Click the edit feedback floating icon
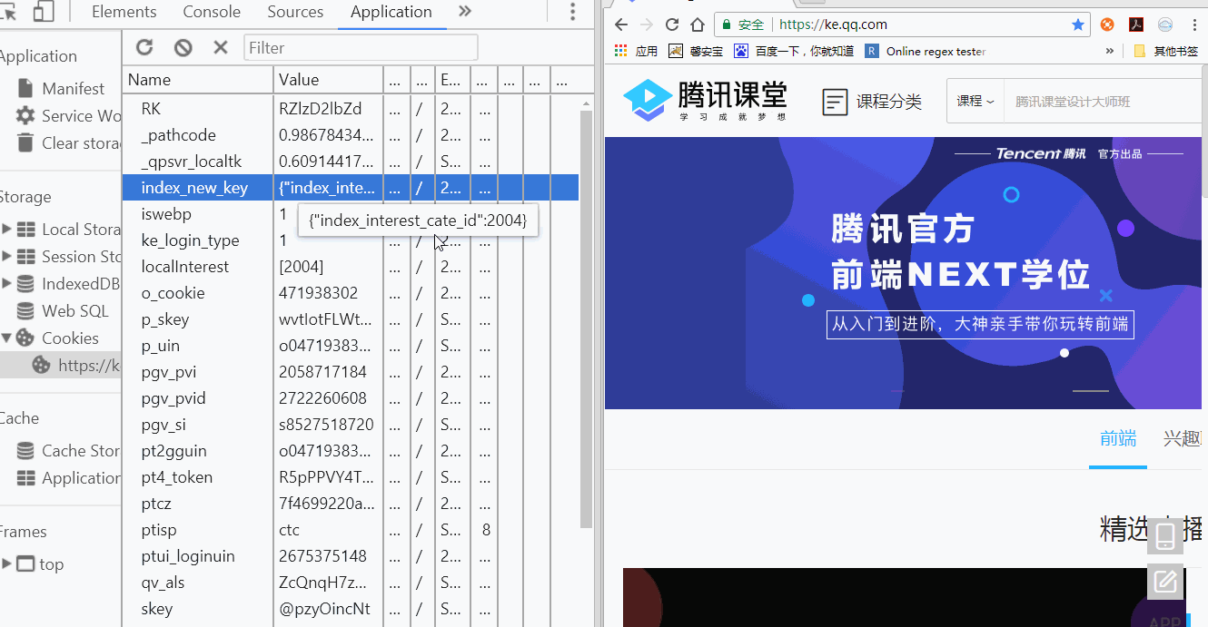 (1164, 581)
